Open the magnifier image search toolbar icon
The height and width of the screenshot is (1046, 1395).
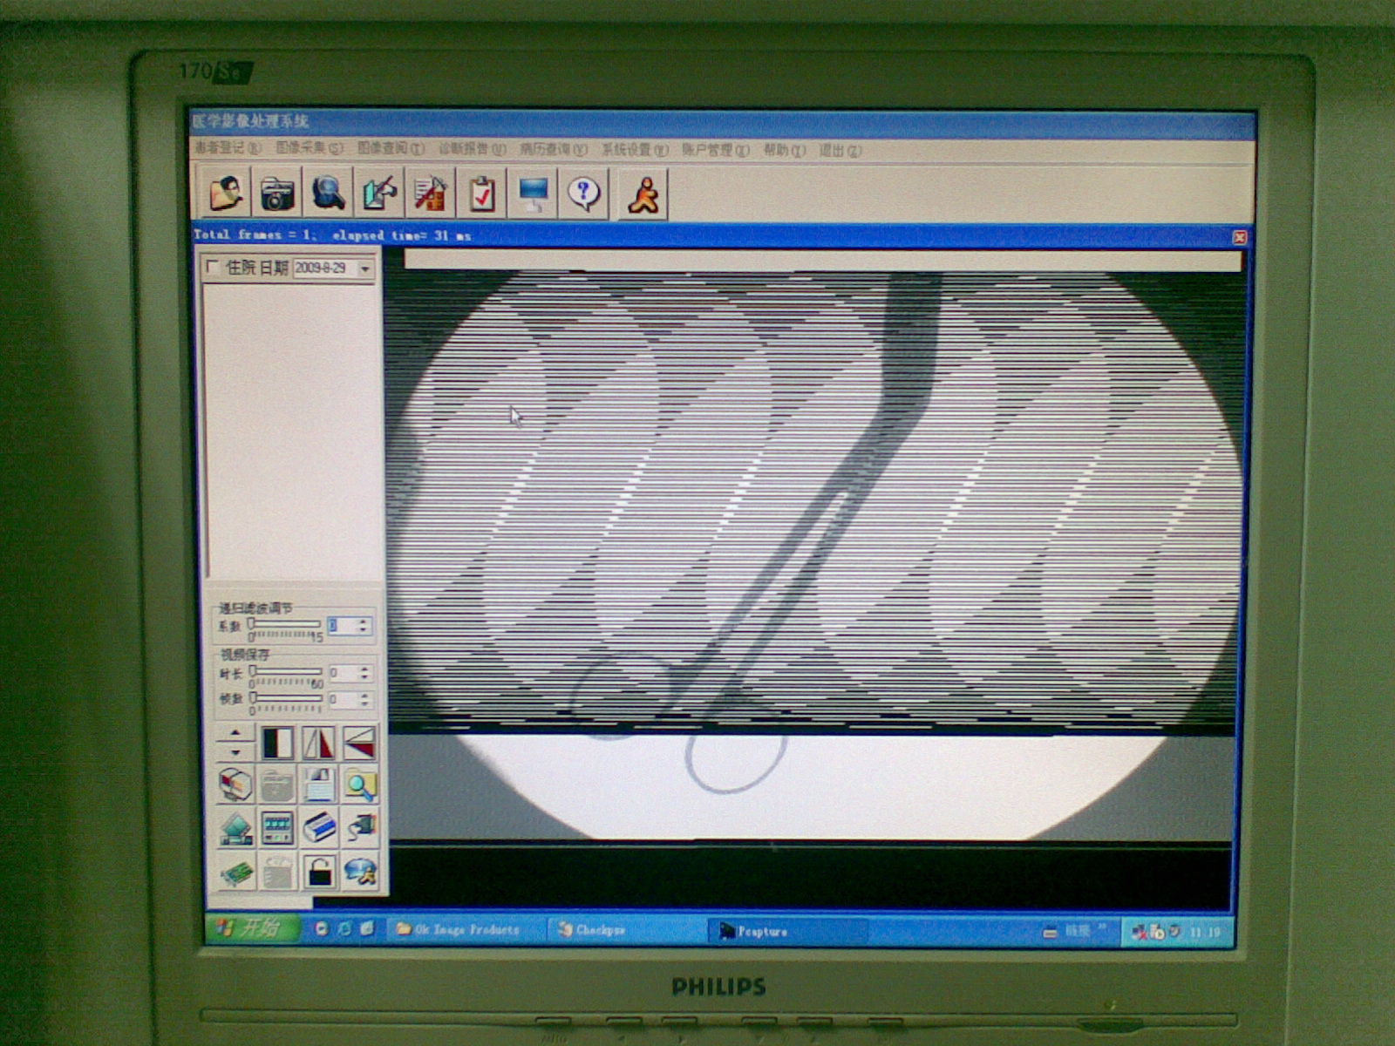[328, 193]
